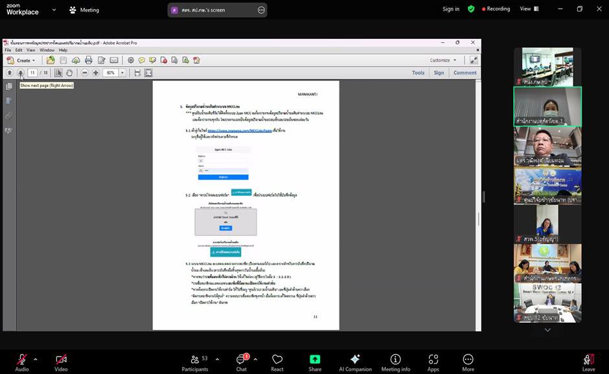Click the Print icon in Acrobat
The height and width of the screenshot is (374, 609).
(88, 60)
